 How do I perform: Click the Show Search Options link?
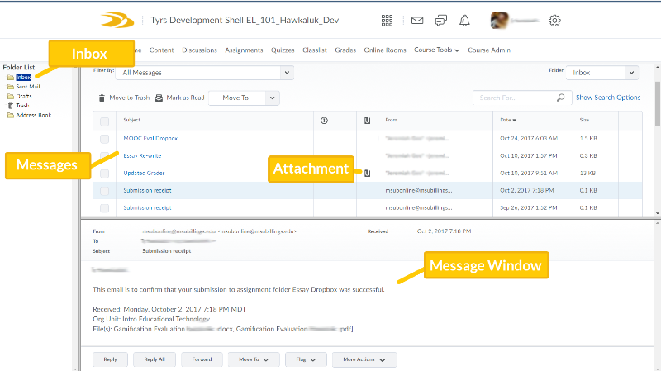(x=607, y=98)
